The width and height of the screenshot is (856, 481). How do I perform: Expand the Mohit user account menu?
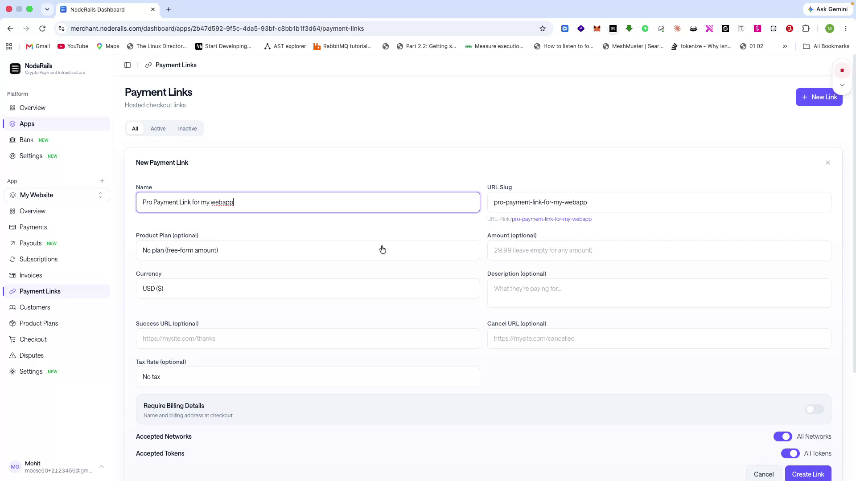tap(57, 467)
